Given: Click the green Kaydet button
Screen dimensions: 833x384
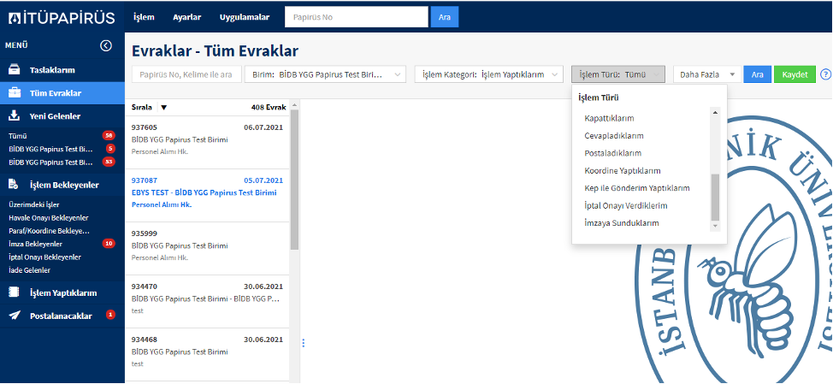Looking at the screenshot, I should point(795,74).
